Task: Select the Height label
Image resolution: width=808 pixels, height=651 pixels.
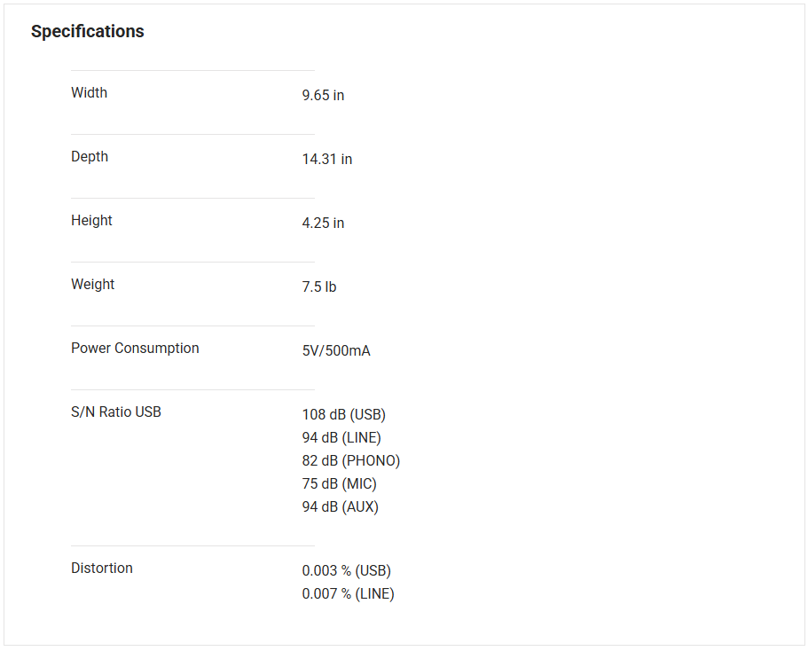Action: [x=91, y=221]
